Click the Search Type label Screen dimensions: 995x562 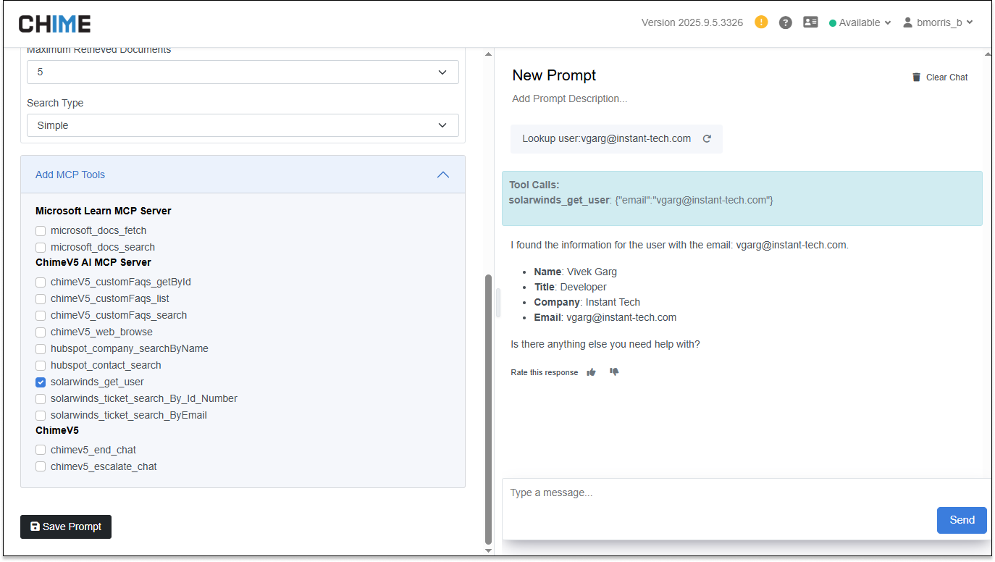click(55, 103)
